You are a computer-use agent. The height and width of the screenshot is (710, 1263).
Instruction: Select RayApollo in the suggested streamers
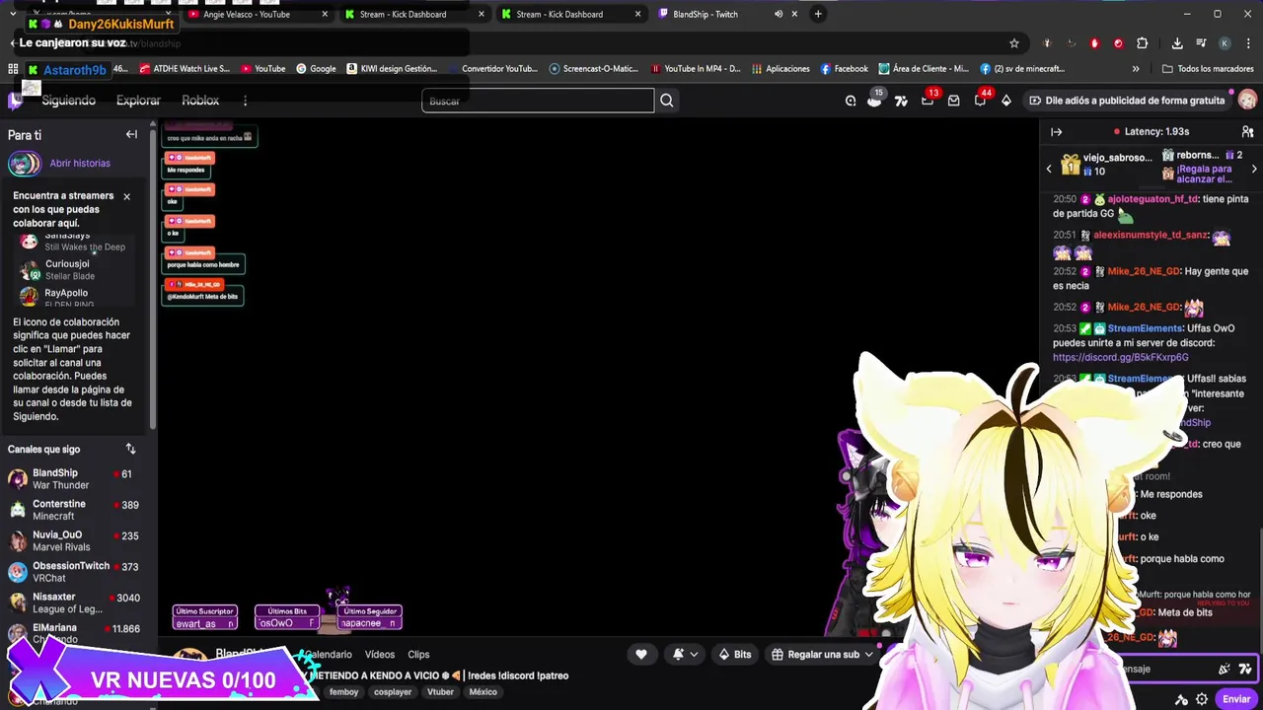tap(66, 293)
